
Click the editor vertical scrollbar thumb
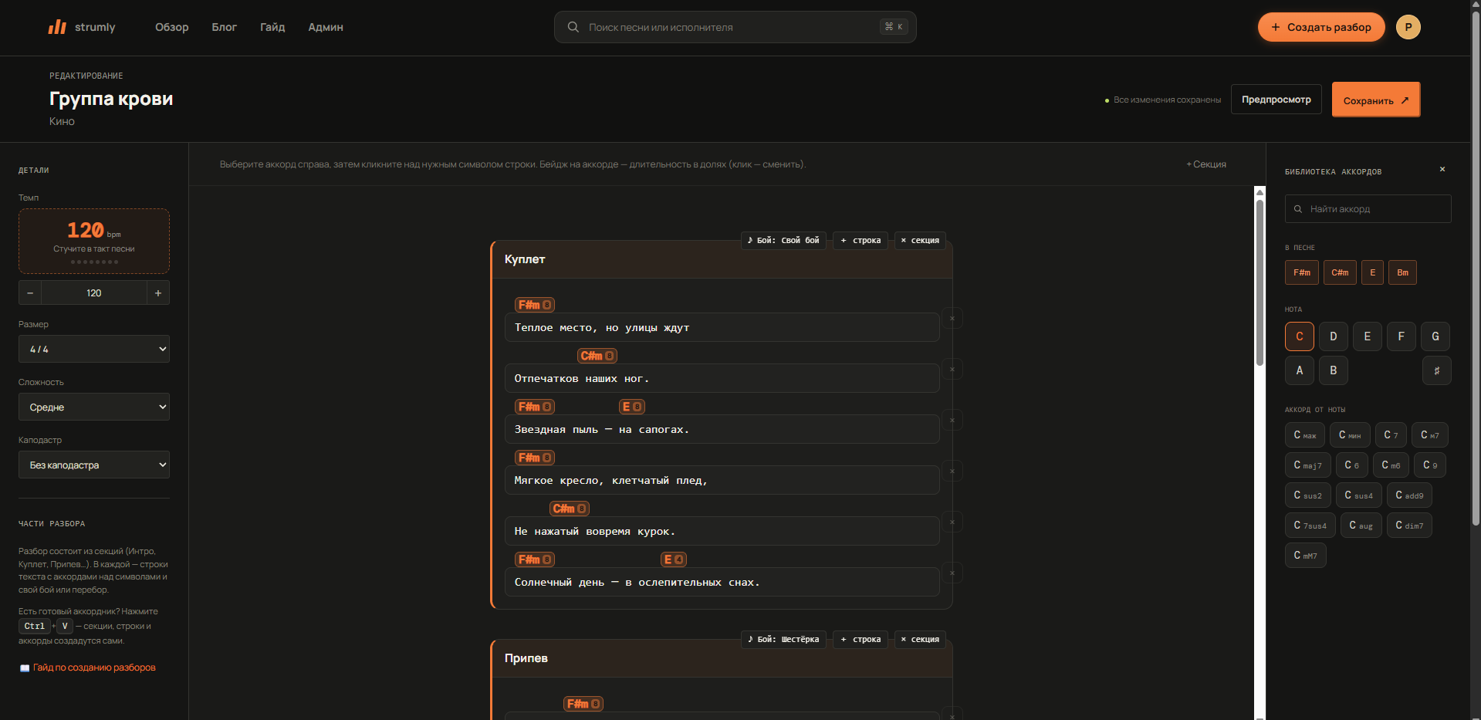coord(1260,282)
